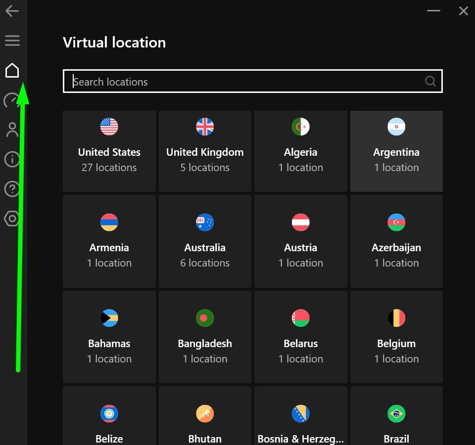The image size is (475, 445).
Task: Open the hamburger menu
Action: (12, 41)
